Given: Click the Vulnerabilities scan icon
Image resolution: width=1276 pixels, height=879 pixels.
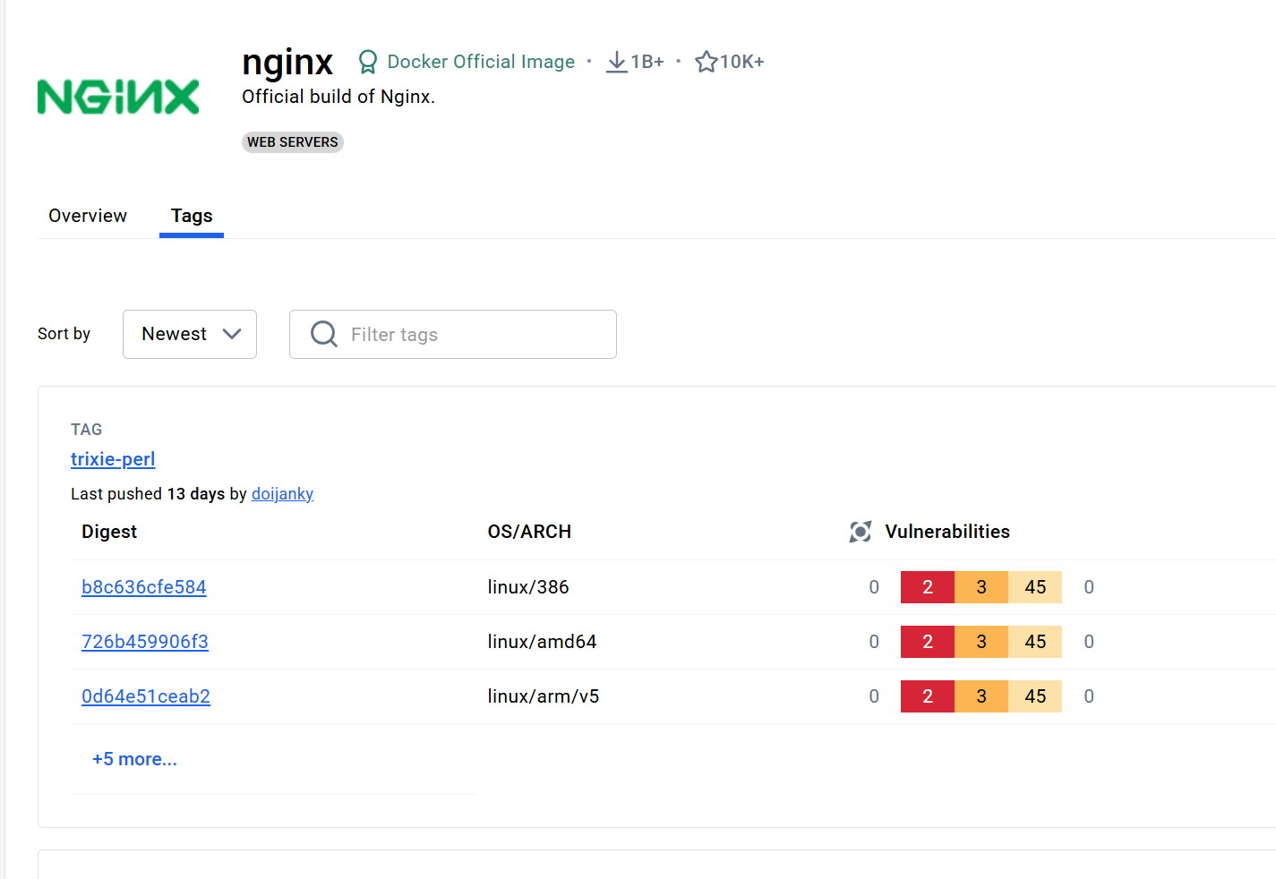Looking at the screenshot, I should (x=861, y=532).
